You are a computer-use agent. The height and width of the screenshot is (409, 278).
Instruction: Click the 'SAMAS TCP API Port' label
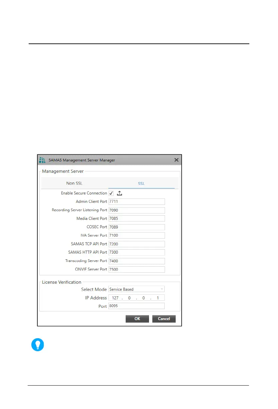pyautogui.click(x=89, y=244)
